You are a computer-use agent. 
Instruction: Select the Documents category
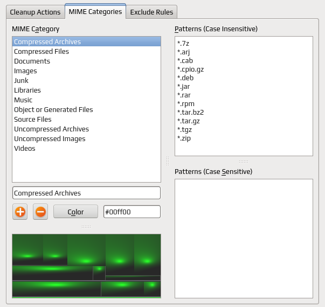(x=86, y=61)
